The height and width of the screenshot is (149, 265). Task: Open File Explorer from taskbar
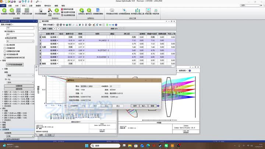click(x=130, y=146)
